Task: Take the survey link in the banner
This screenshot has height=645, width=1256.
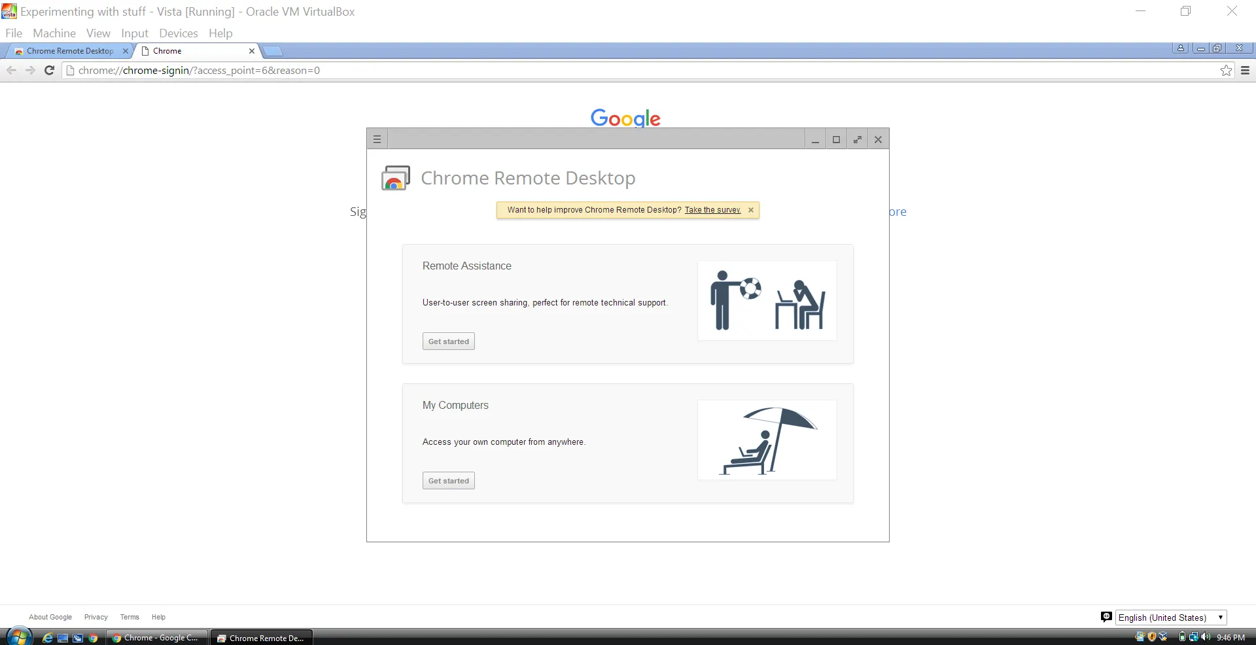Action: 712,210
